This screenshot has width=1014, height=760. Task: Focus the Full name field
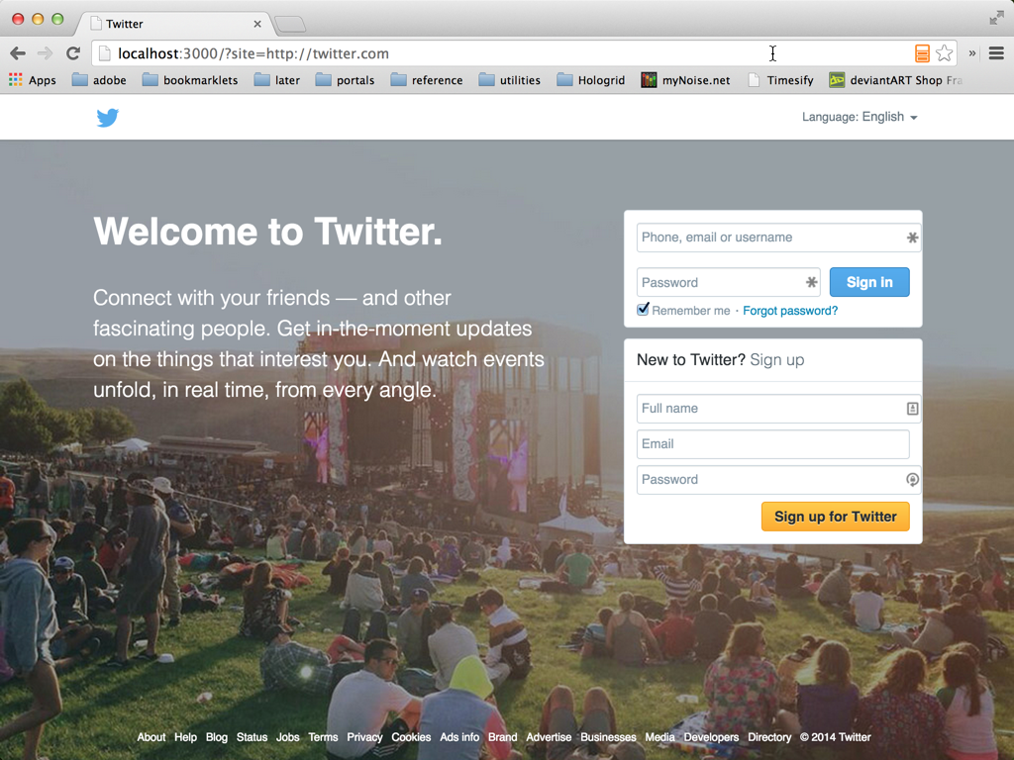(x=778, y=409)
